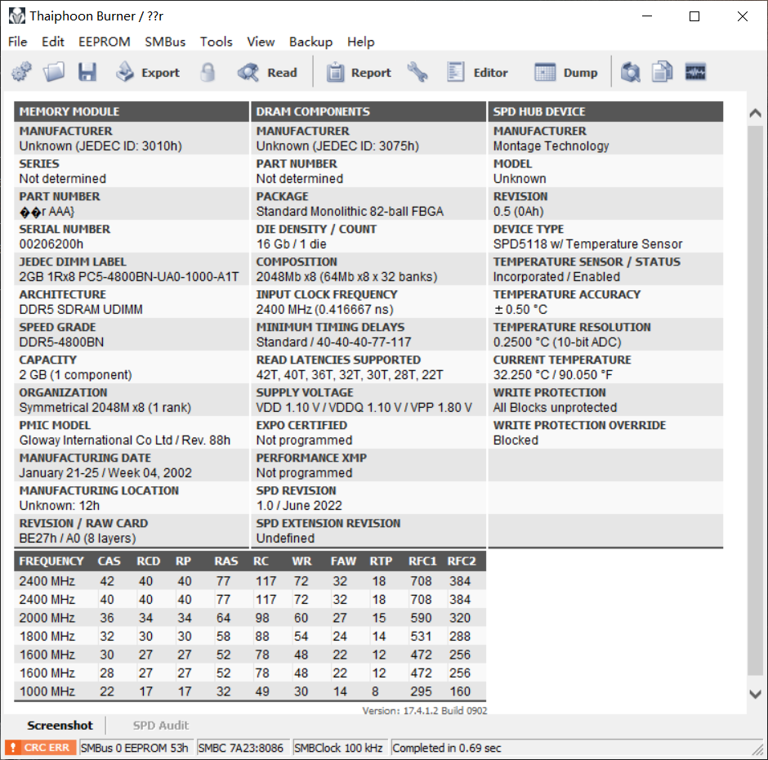Open the Report toolbar button
The image size is (768, 760).
click(x=359, y=73)
